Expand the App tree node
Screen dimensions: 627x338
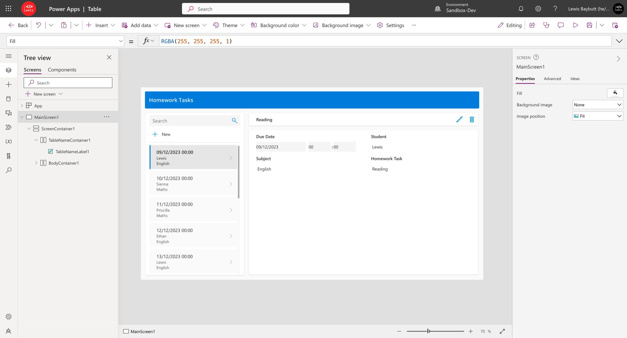[x=22, y=106]
